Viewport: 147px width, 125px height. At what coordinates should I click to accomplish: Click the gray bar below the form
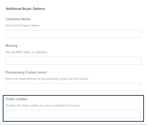coord(74,124)
